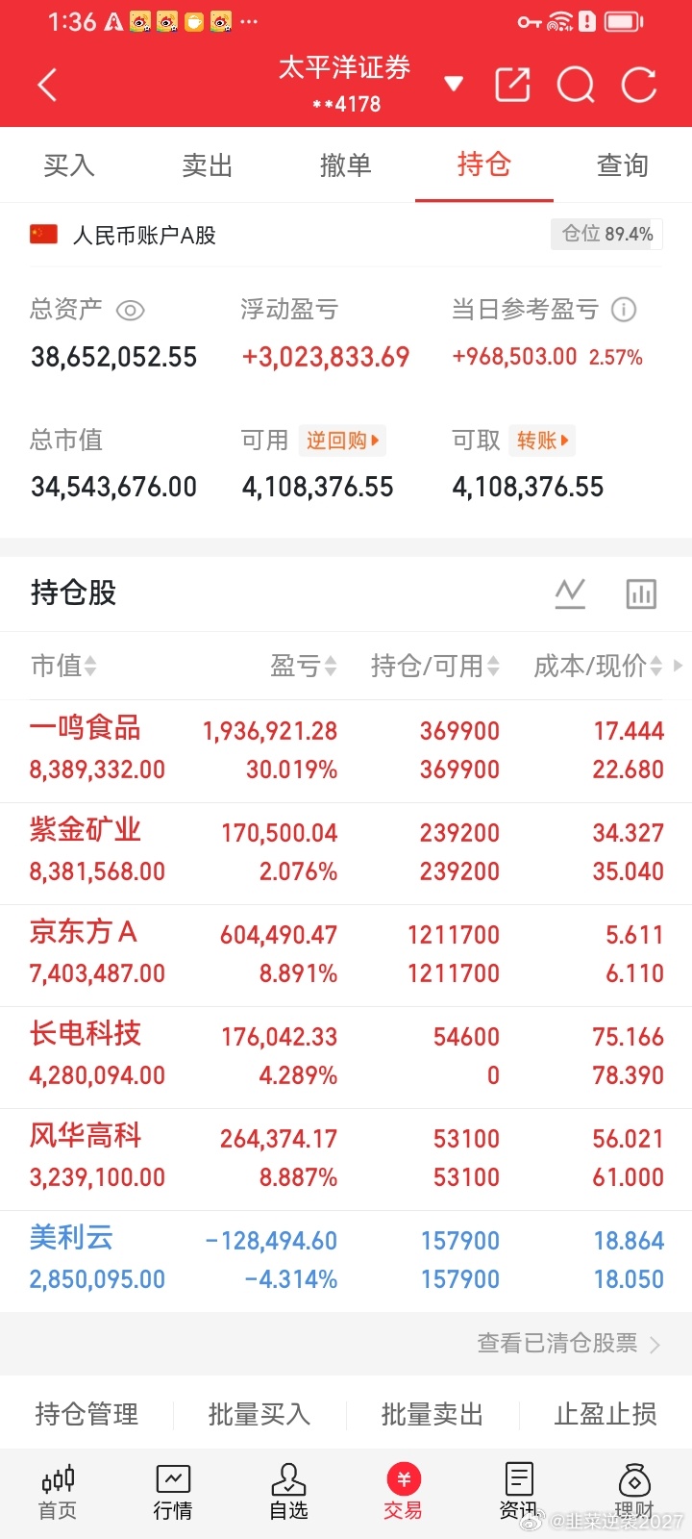Screen dimensions: 692x1539
Task: Tap the 转账 transfer button
Action: point(542,441)
